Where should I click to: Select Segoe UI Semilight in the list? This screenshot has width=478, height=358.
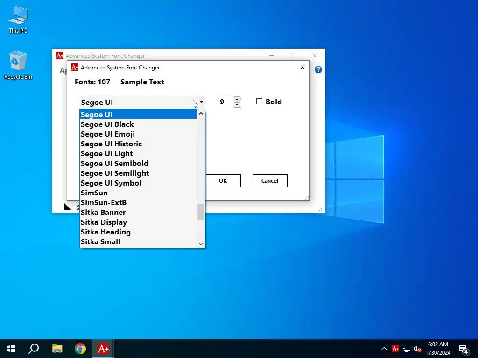coord(138,173)
